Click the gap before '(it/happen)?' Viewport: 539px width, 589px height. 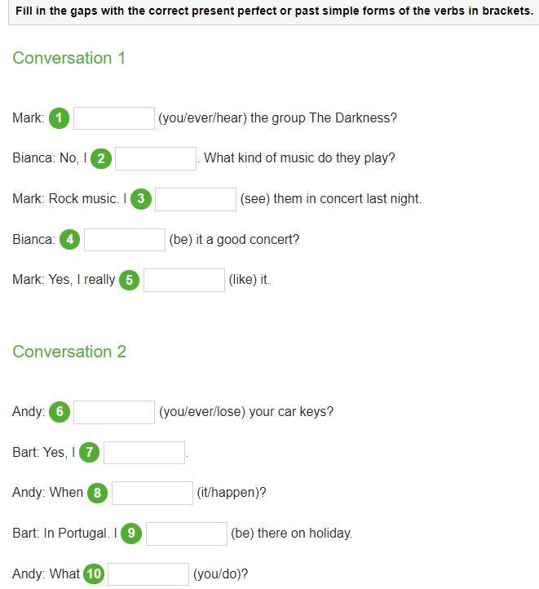point(152,493)
